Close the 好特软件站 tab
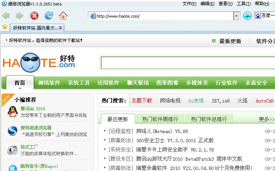 click(60, 28)
